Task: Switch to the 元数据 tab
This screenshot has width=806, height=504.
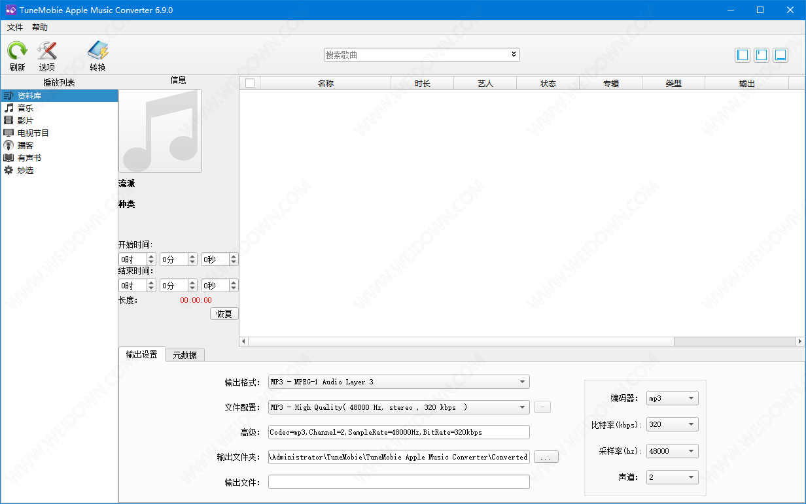Action: coord(185,355)
